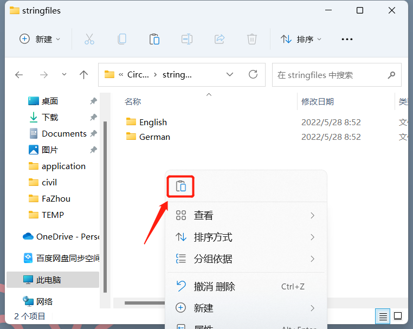Open 新建 submenu in context menu
The width and height of the screenshot is (413, 329).
(x=246, y=308)
